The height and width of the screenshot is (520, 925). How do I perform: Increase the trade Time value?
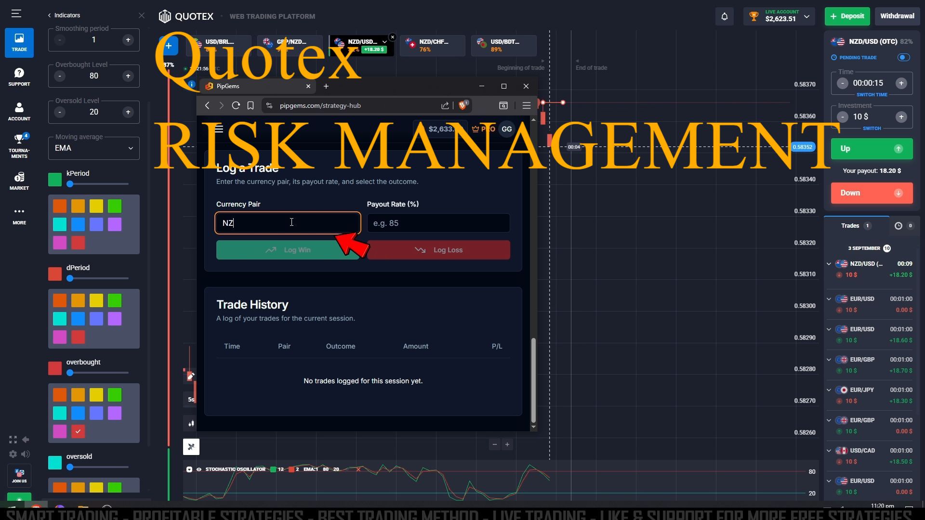tap(901, 83)
